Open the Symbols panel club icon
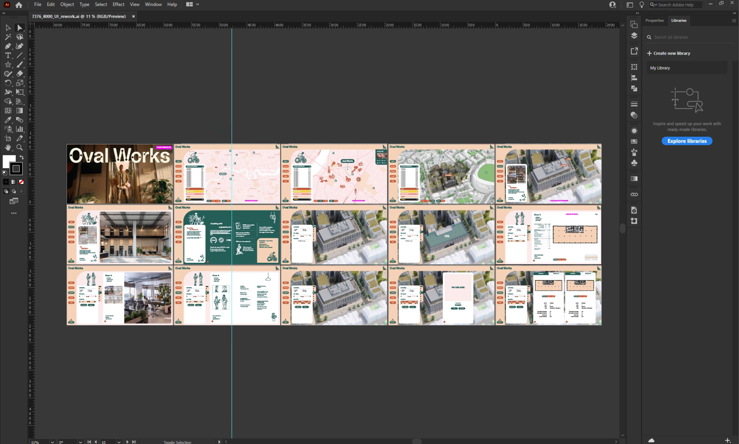The height and width of the screenshot is (444, 739). click(634, 163)
